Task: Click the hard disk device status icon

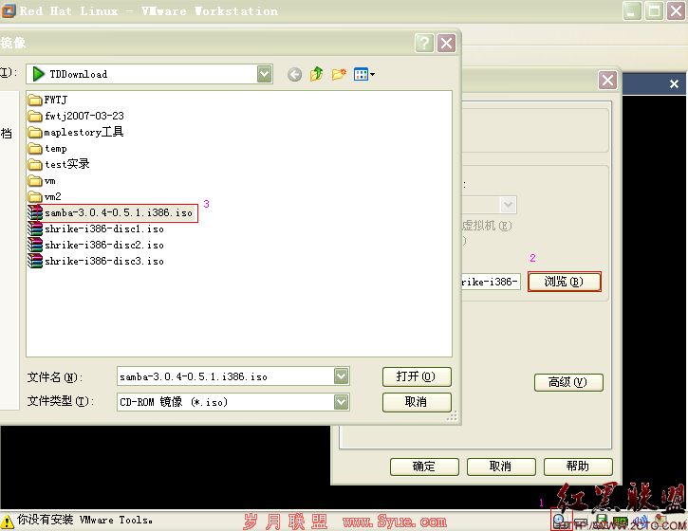Action: 581,523
